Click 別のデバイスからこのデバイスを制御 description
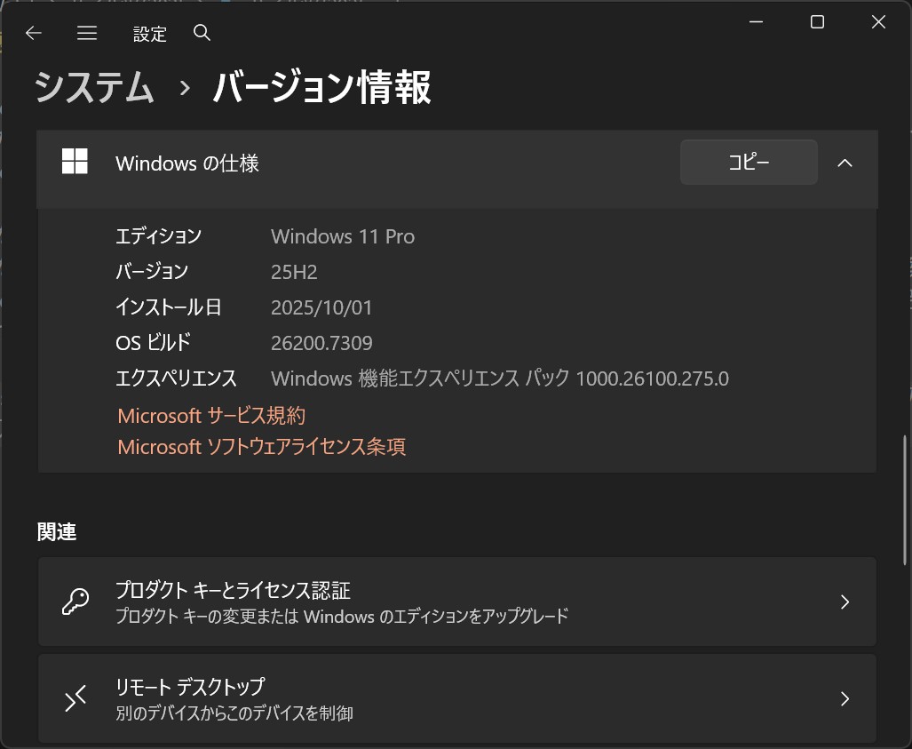The image size is (912, 749). [x=234, y=713]
